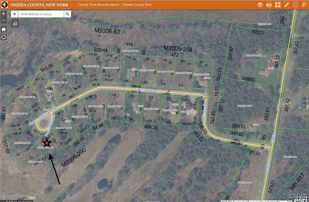
Task: Click the 91(S) parcel label
Action: (x=255, y=153)
